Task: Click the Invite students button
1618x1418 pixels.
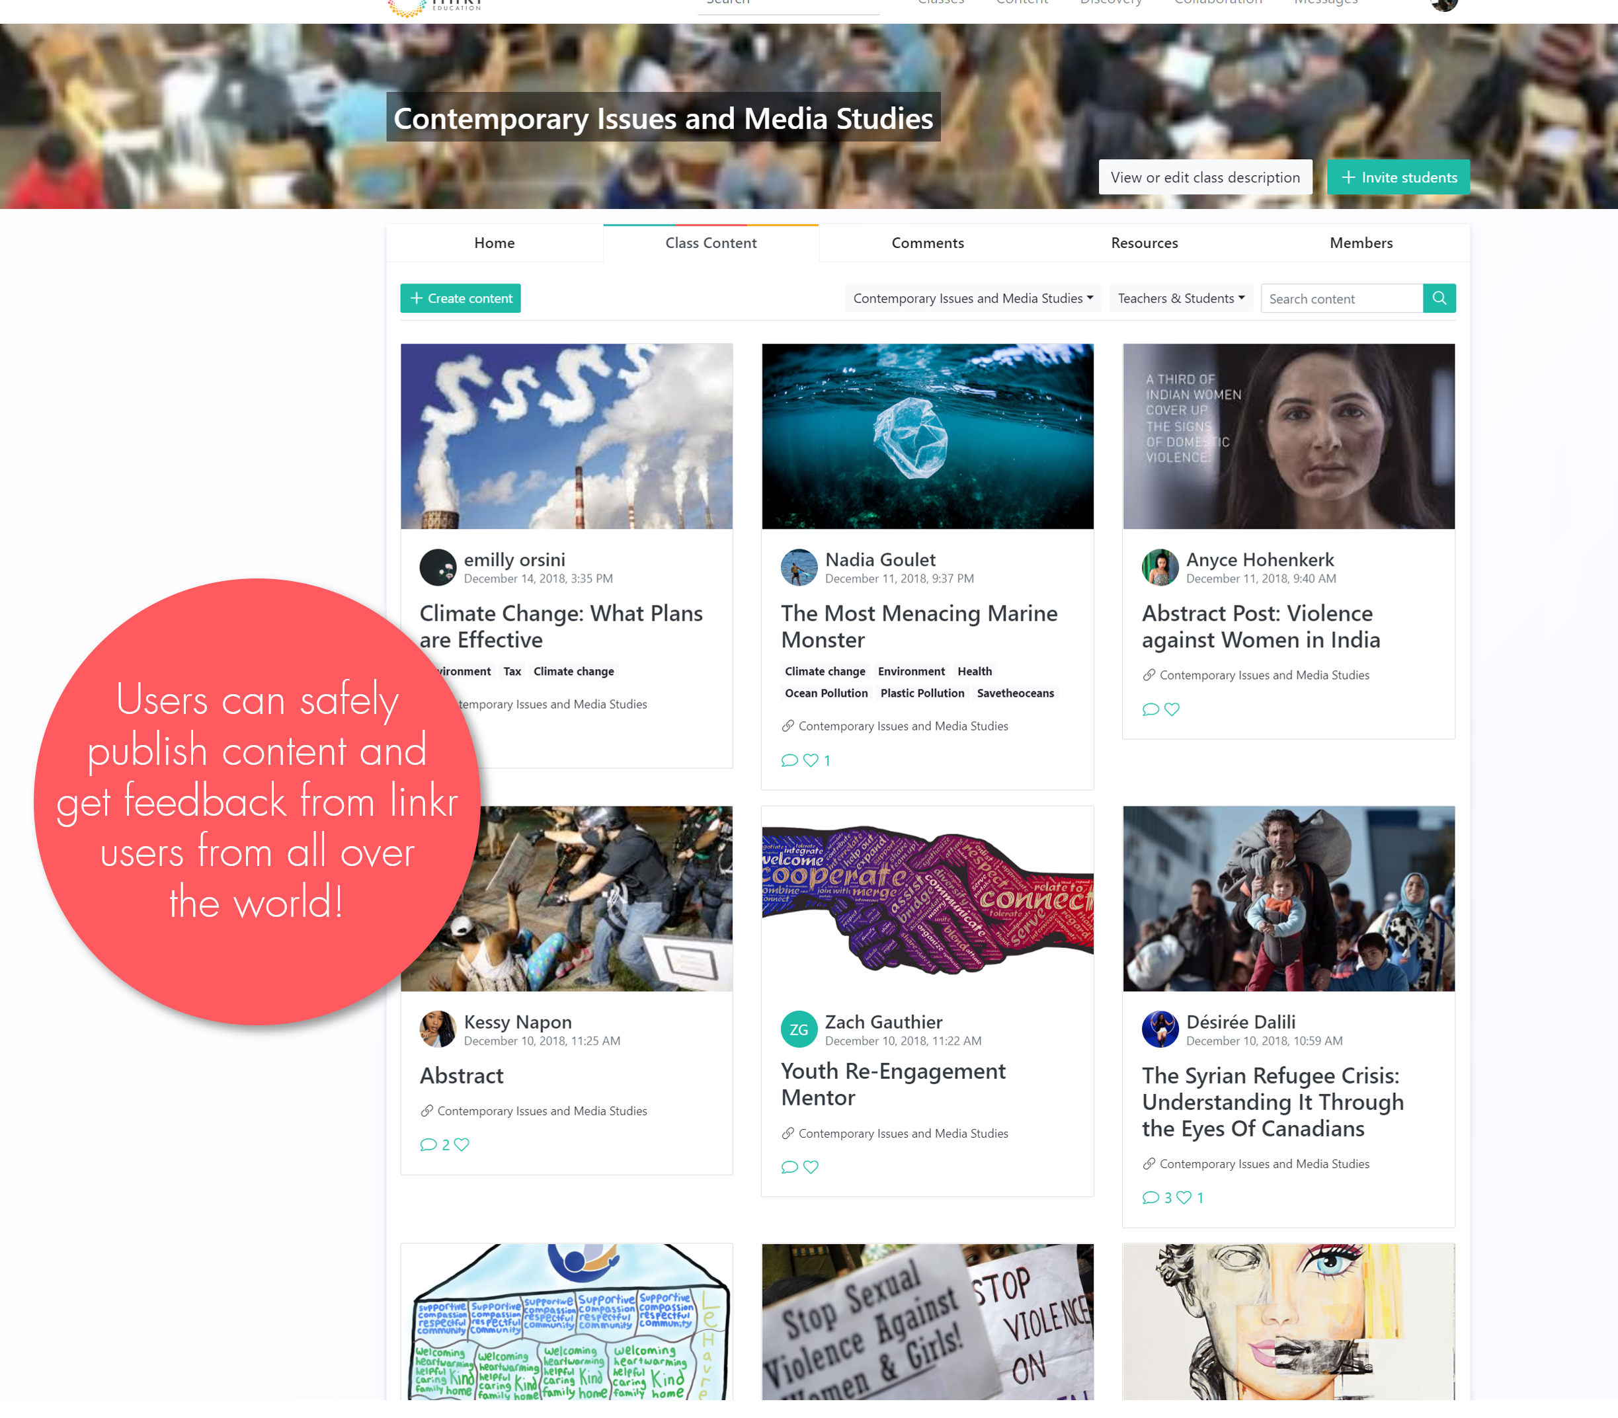Action: tap(1398, 177)
